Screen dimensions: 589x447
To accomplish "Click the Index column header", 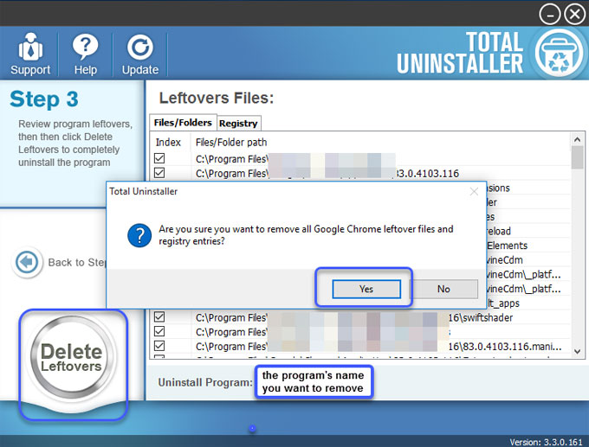I will point(168,143).
